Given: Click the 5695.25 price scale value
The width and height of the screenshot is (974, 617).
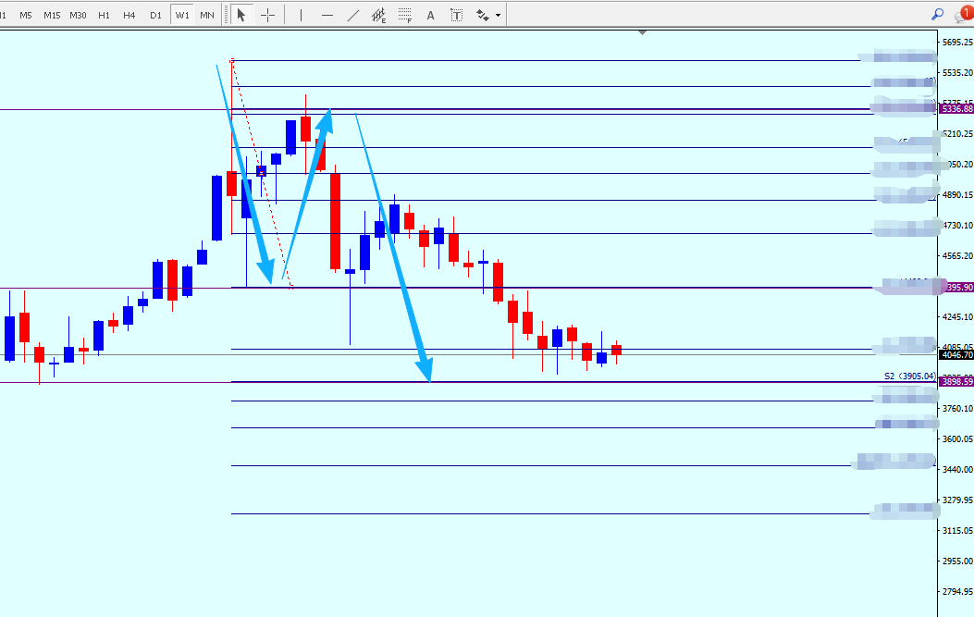Looking at the screenshot, I should 957,43.
